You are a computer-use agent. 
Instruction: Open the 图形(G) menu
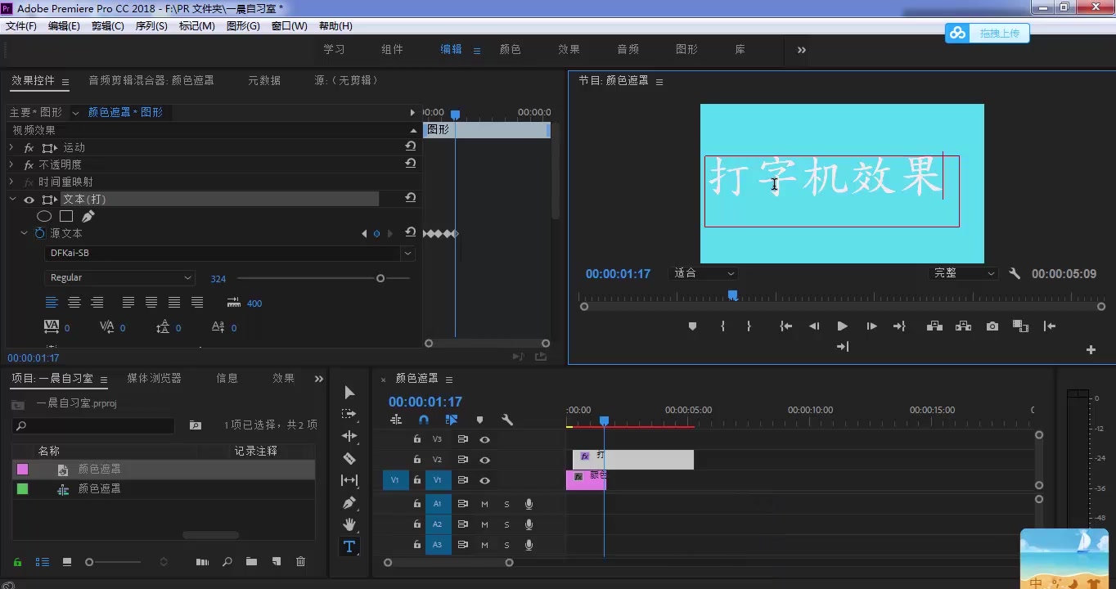point(243,26)
